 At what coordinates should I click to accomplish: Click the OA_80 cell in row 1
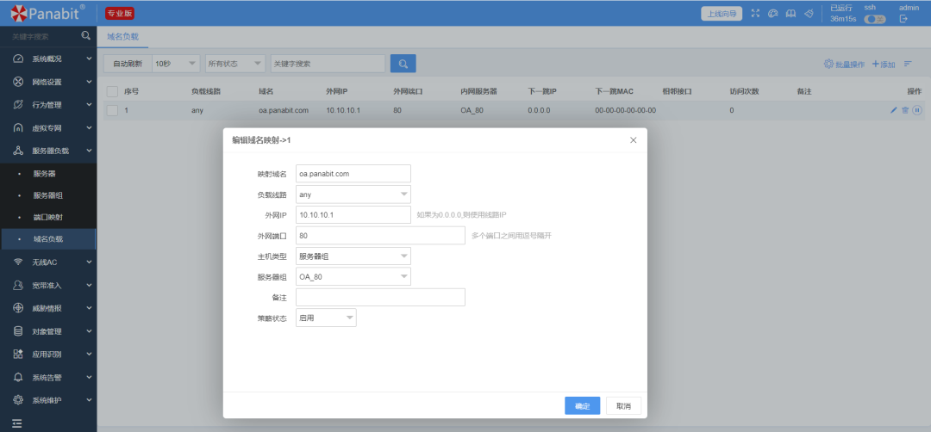(472, 110)
